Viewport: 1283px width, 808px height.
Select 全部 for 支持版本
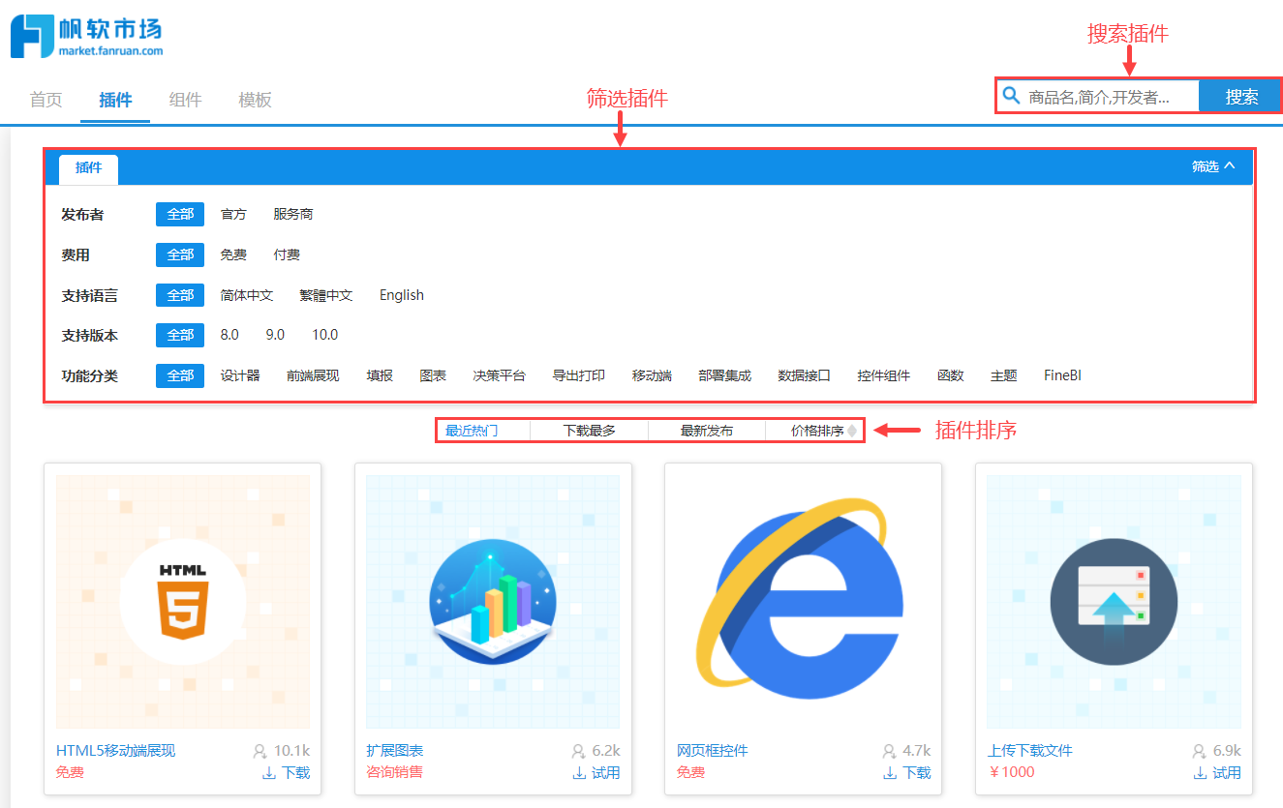click(x=180, y=335)
